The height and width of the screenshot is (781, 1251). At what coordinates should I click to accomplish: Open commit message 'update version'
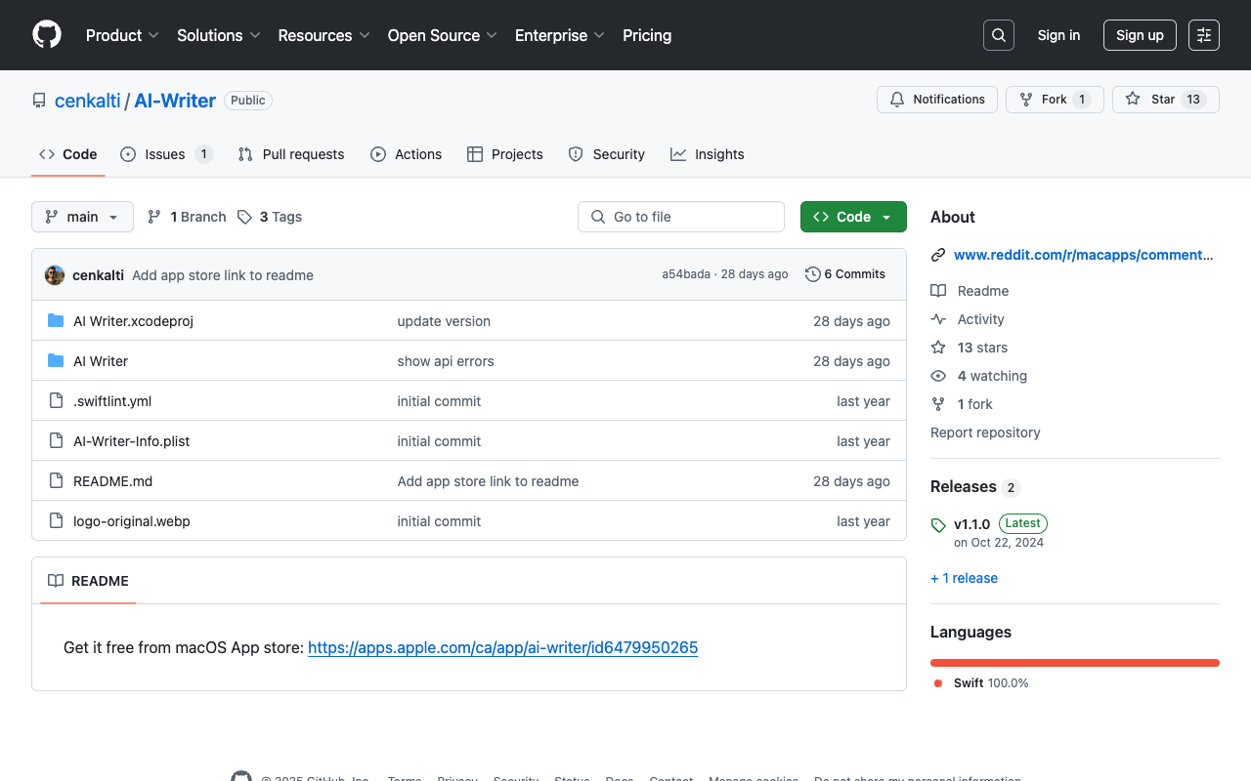(444, 321)
